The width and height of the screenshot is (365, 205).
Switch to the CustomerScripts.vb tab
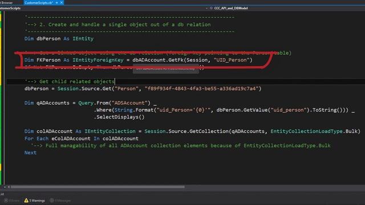[39, 2]
